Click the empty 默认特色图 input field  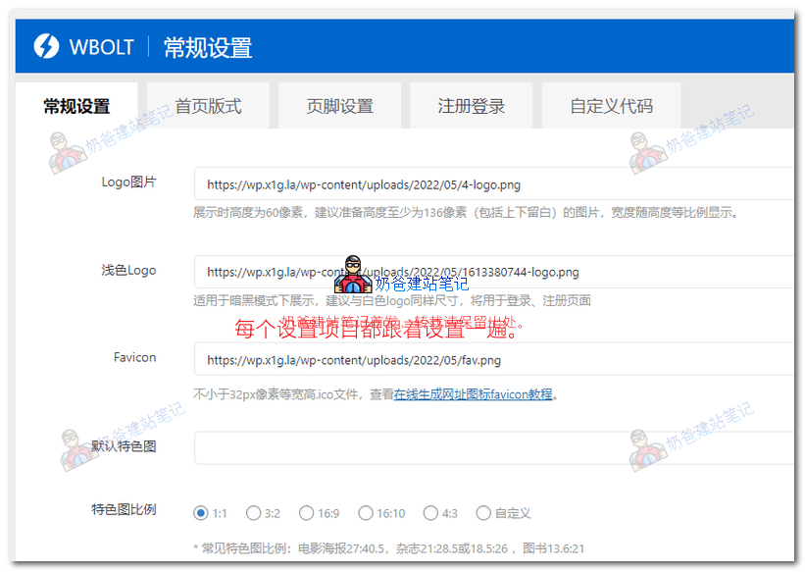point(441,448)
